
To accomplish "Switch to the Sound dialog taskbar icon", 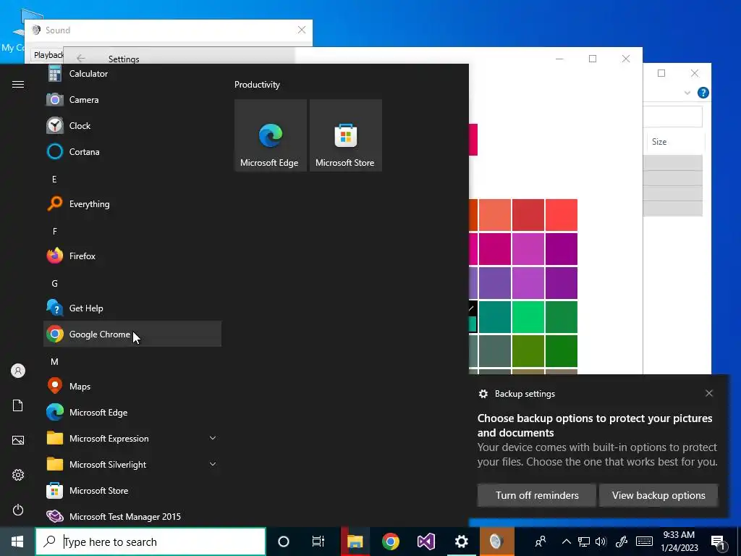I will tap(496, 542).
